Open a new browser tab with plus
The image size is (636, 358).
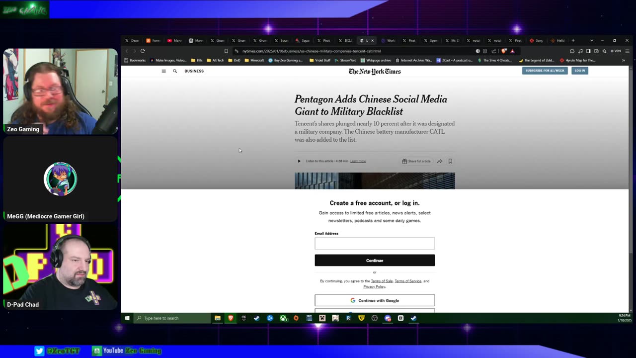(x=573, y=40)
